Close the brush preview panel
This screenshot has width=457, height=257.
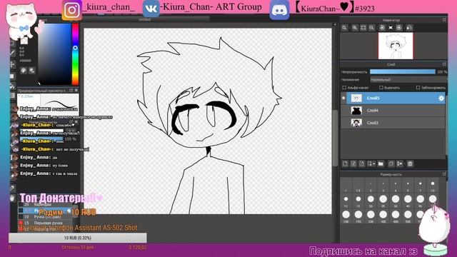76,91
